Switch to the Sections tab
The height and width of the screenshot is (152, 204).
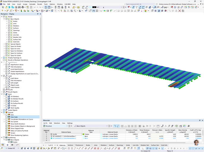(70, 145)
